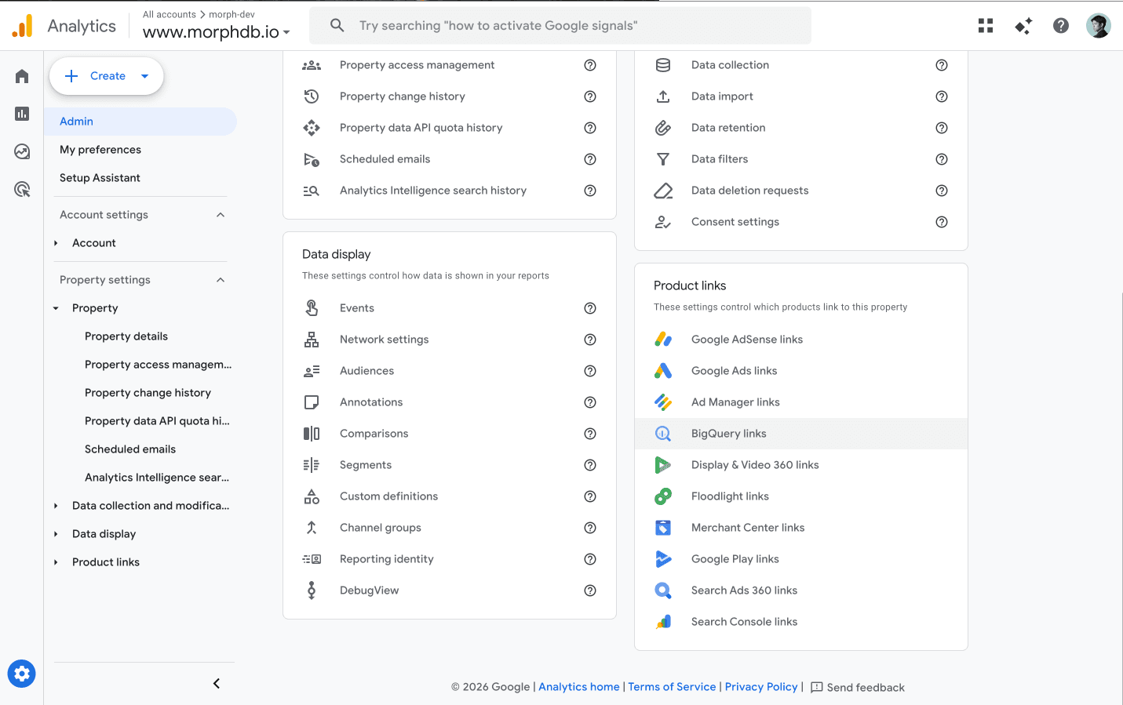Collapse the Property tree item

[56, 308]
